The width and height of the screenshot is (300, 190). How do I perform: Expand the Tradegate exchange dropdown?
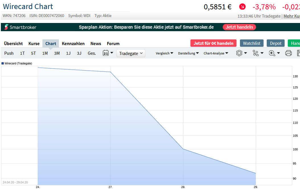(x=131, y=53)
